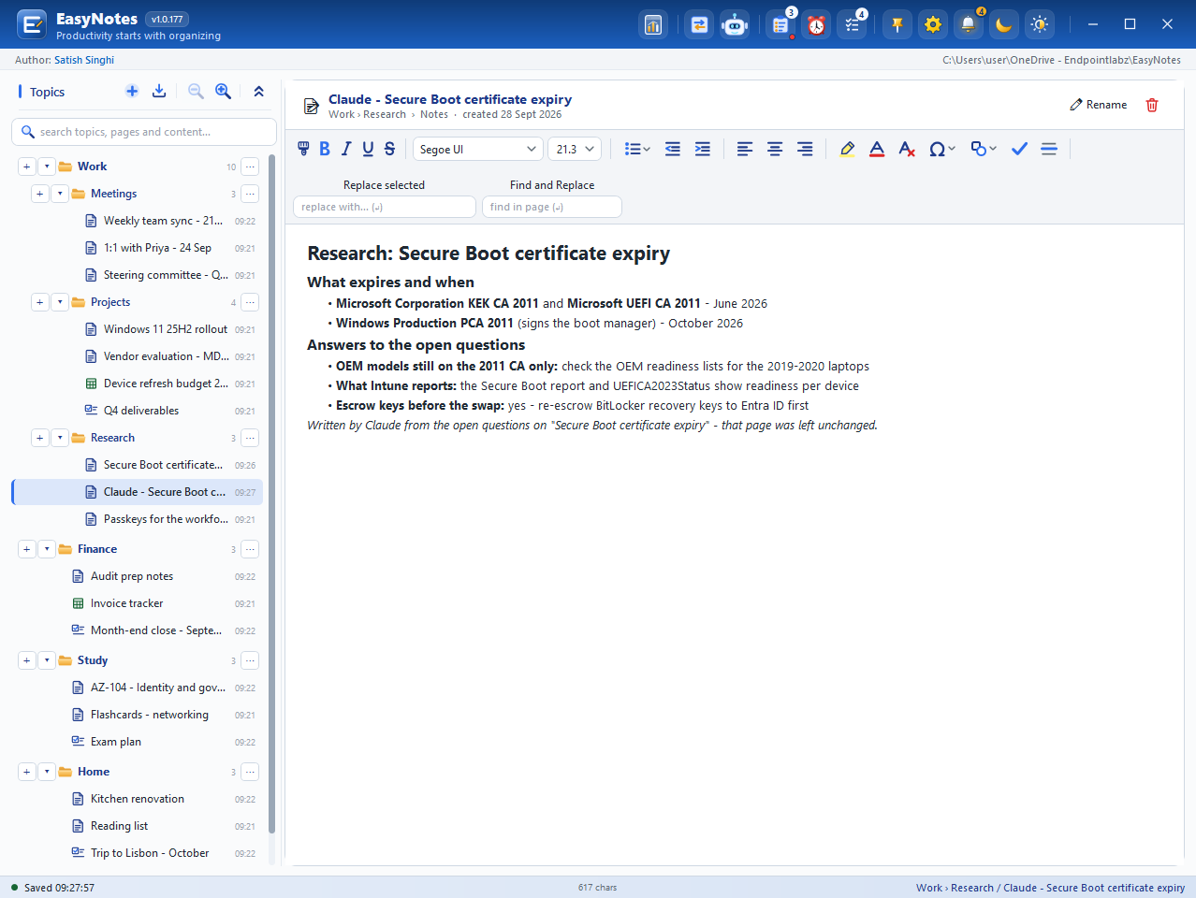Click the Work breadcrumb under the title
The image size is (1196, 898).
coord(341,114)
